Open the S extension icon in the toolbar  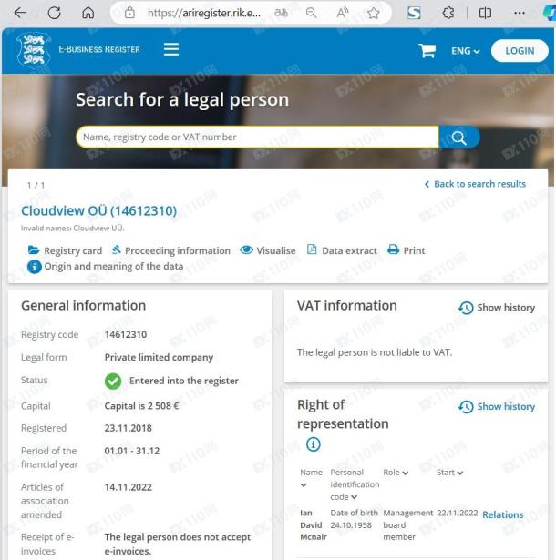point(414,13)
